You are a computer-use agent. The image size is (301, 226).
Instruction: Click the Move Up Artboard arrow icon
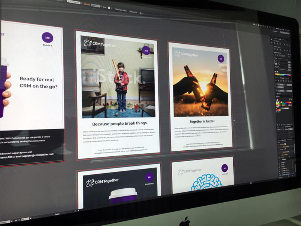(288, 176)
